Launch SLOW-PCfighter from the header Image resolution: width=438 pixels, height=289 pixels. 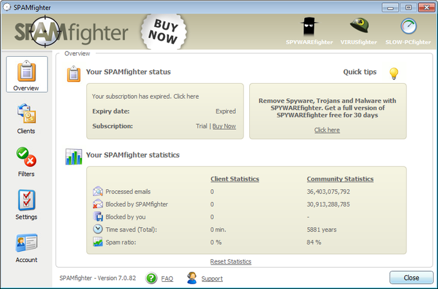point(408,32)
